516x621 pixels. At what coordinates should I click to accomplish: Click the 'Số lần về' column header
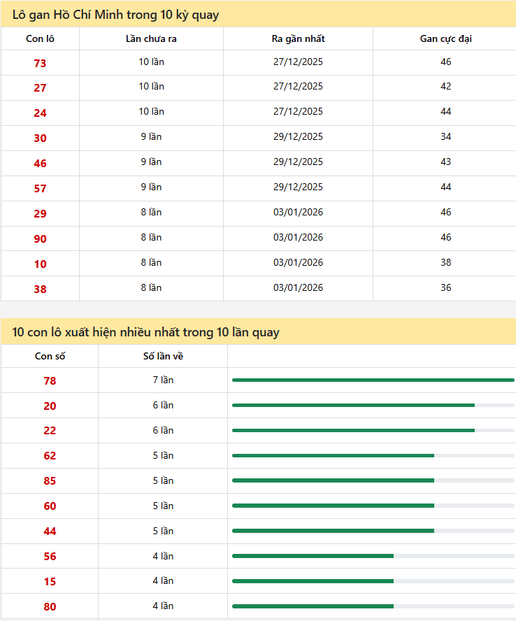[x=163, y=356]
